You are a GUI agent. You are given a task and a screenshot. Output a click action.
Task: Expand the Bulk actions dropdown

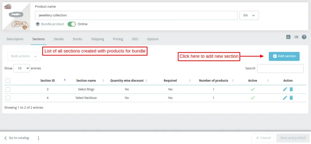tap(24, 56)
